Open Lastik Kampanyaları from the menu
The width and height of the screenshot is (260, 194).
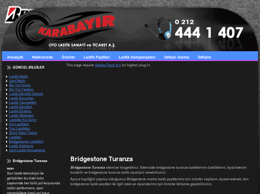(x=137, y=57)
